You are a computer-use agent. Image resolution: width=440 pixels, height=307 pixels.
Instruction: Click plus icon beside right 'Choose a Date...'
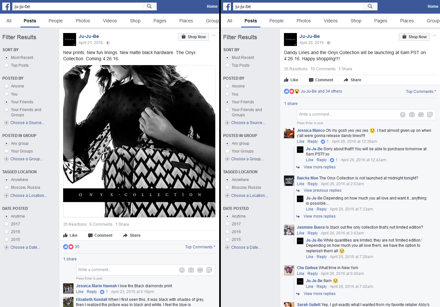[x=227, y=247]
